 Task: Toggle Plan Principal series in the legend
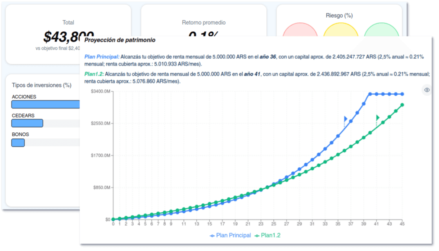230,235
